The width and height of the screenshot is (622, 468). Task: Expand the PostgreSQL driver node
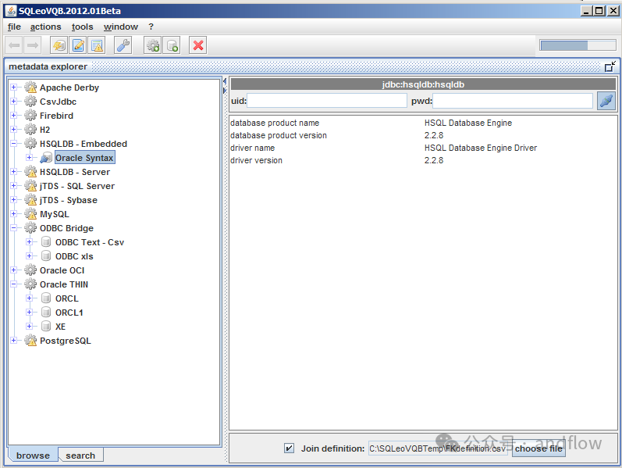click(14, 341)
